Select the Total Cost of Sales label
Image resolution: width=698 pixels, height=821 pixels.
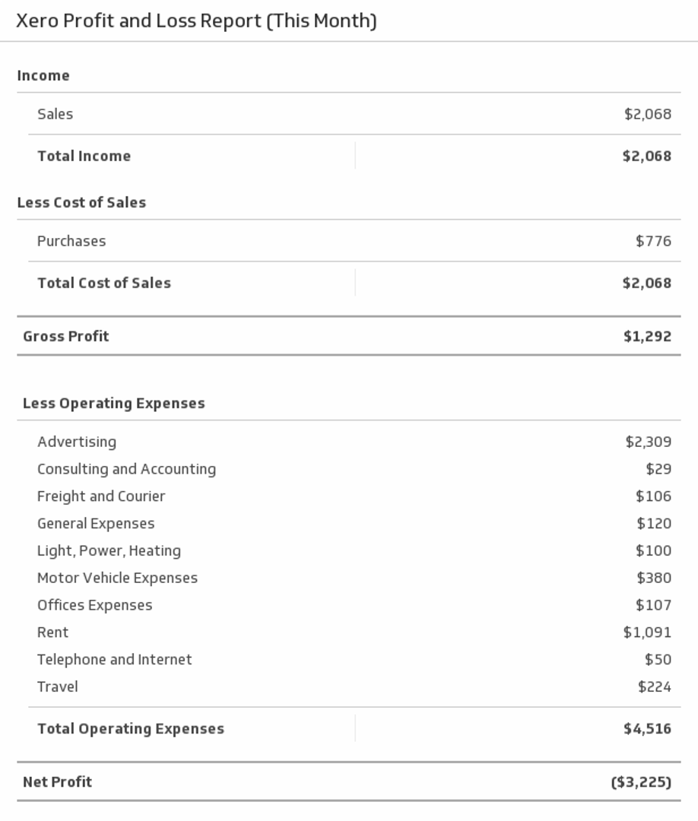[104, 283]
